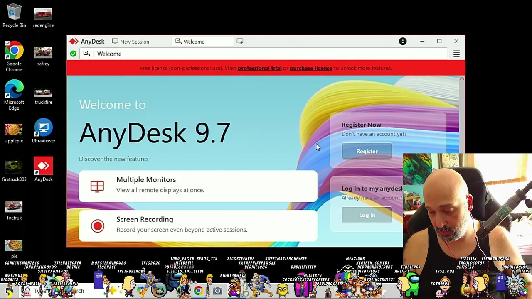The width and height of the screenshot is (532, 299).
Task: Select the UltraViewer desktop shortcut
Action: 43,131
